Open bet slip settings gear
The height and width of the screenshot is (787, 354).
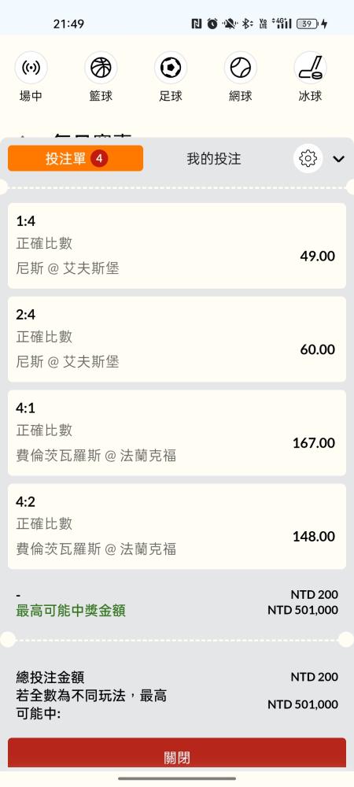tap(308, 159)
